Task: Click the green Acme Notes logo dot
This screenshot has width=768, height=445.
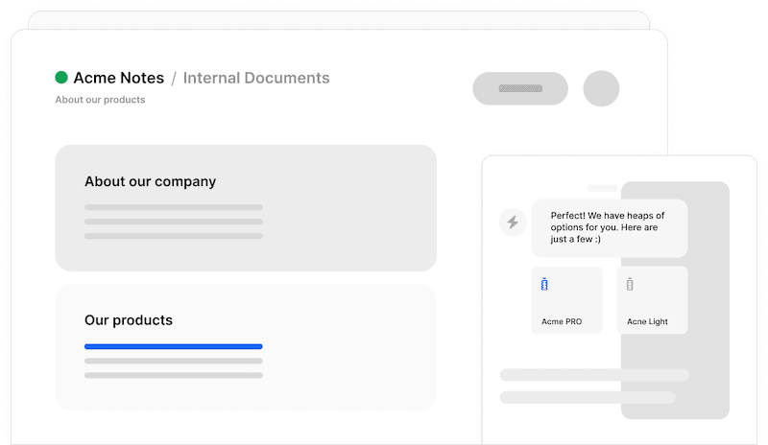Action: point(61,78)
